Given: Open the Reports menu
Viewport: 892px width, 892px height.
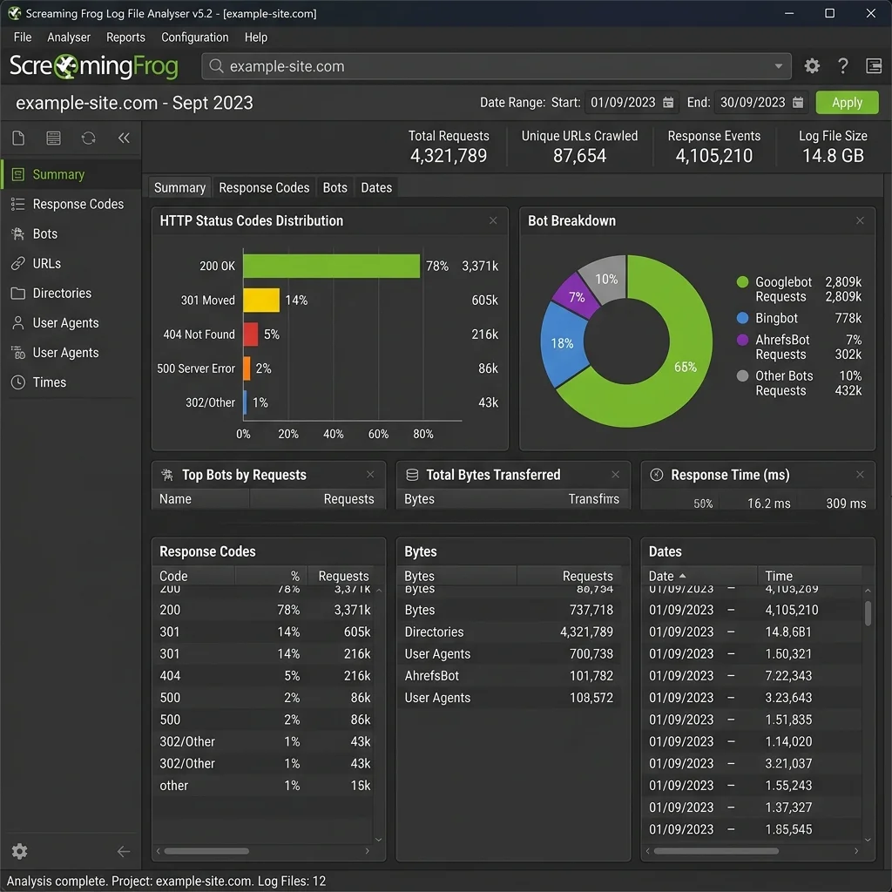Looking at the screenshot, I should coord(125,37).
